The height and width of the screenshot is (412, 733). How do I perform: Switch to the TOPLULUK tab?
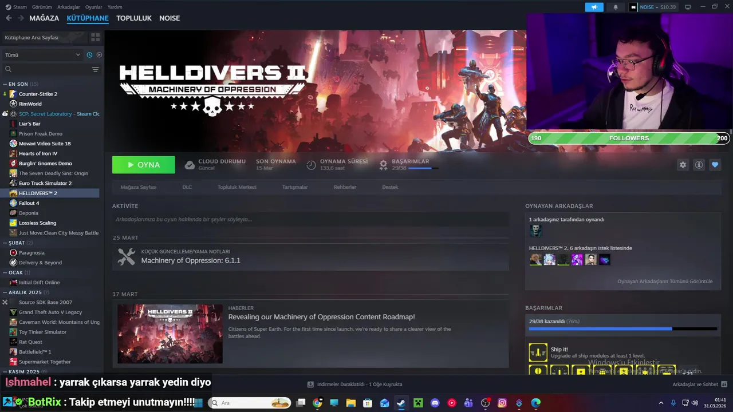[x=134, y=18]
